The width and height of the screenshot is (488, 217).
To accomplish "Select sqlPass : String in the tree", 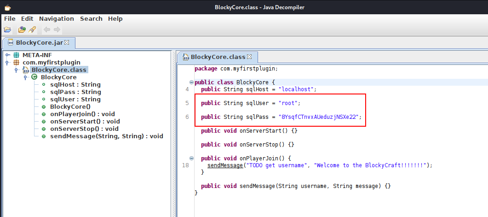I will coord(75,92).
